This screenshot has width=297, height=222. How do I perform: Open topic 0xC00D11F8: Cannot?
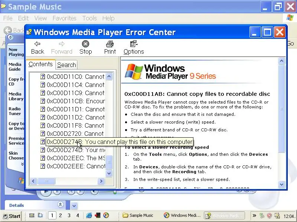(75, 125)
